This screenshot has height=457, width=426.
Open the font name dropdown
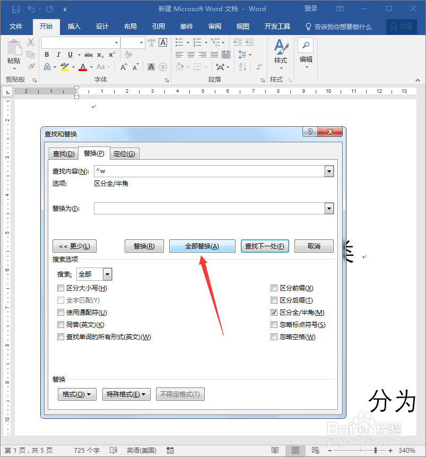click(116, 42)
